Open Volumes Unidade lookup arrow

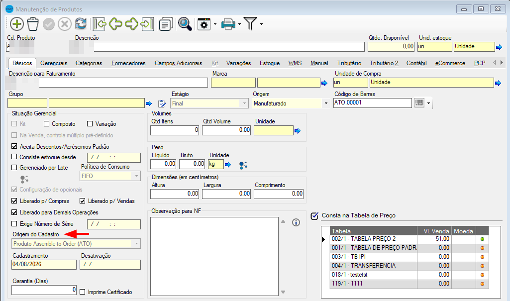(x=297, y=131)
